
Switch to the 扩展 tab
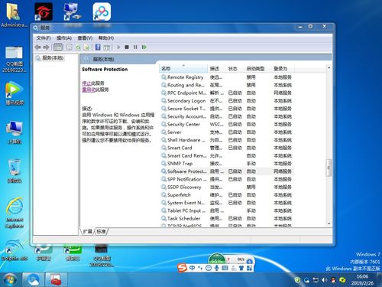(88, 231)
